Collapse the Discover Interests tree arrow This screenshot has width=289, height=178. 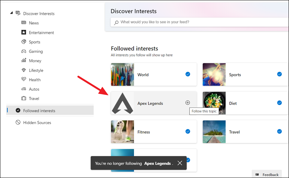click(12, 13)
